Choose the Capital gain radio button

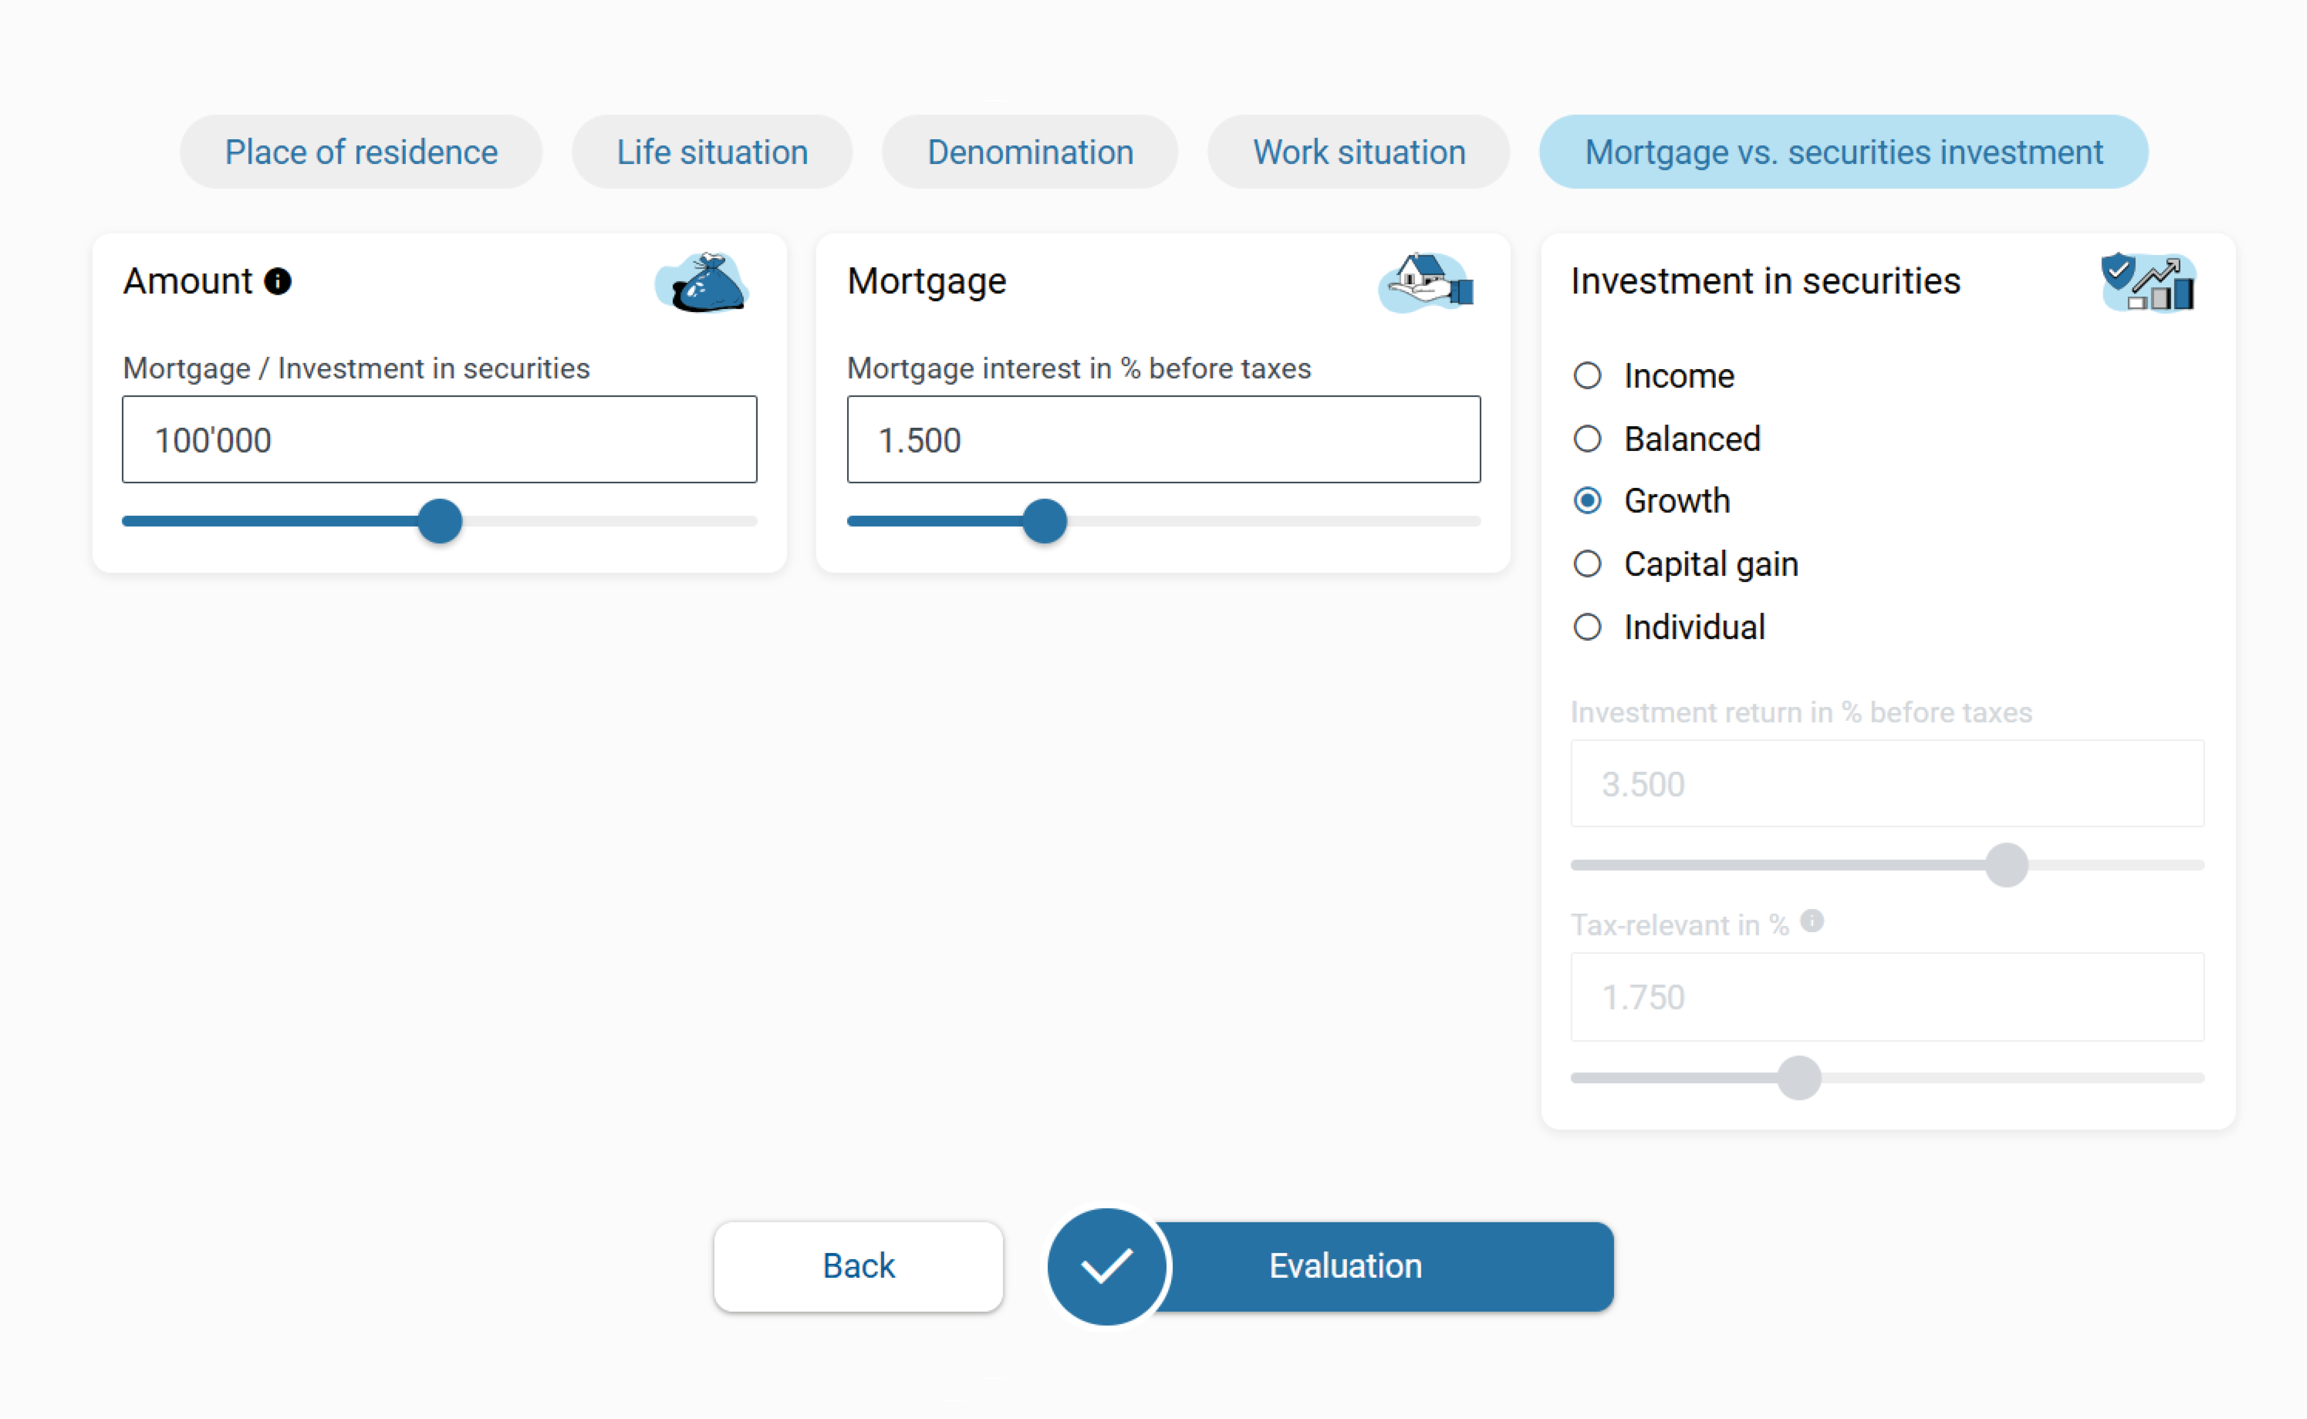click(1587, 564)
